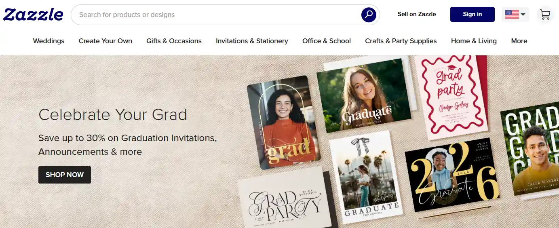Open the Create Your Own menu
This screenshot has width=559, height=228.
(105, 41)
